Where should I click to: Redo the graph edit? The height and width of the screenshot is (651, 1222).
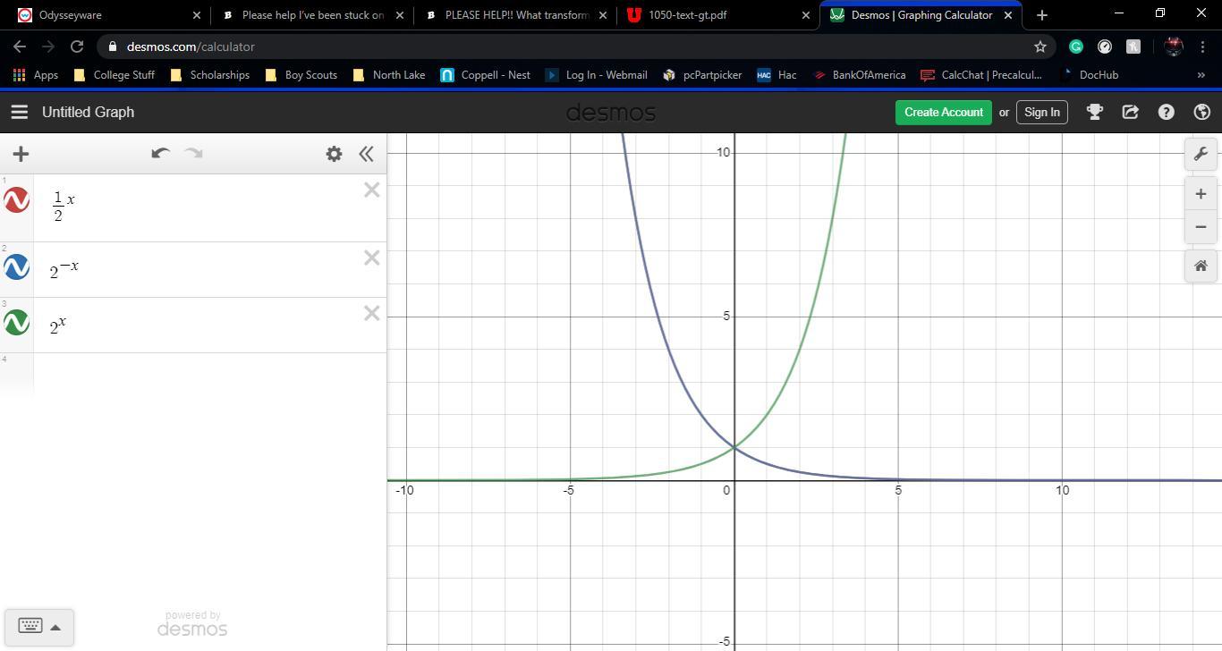[193, 154]
